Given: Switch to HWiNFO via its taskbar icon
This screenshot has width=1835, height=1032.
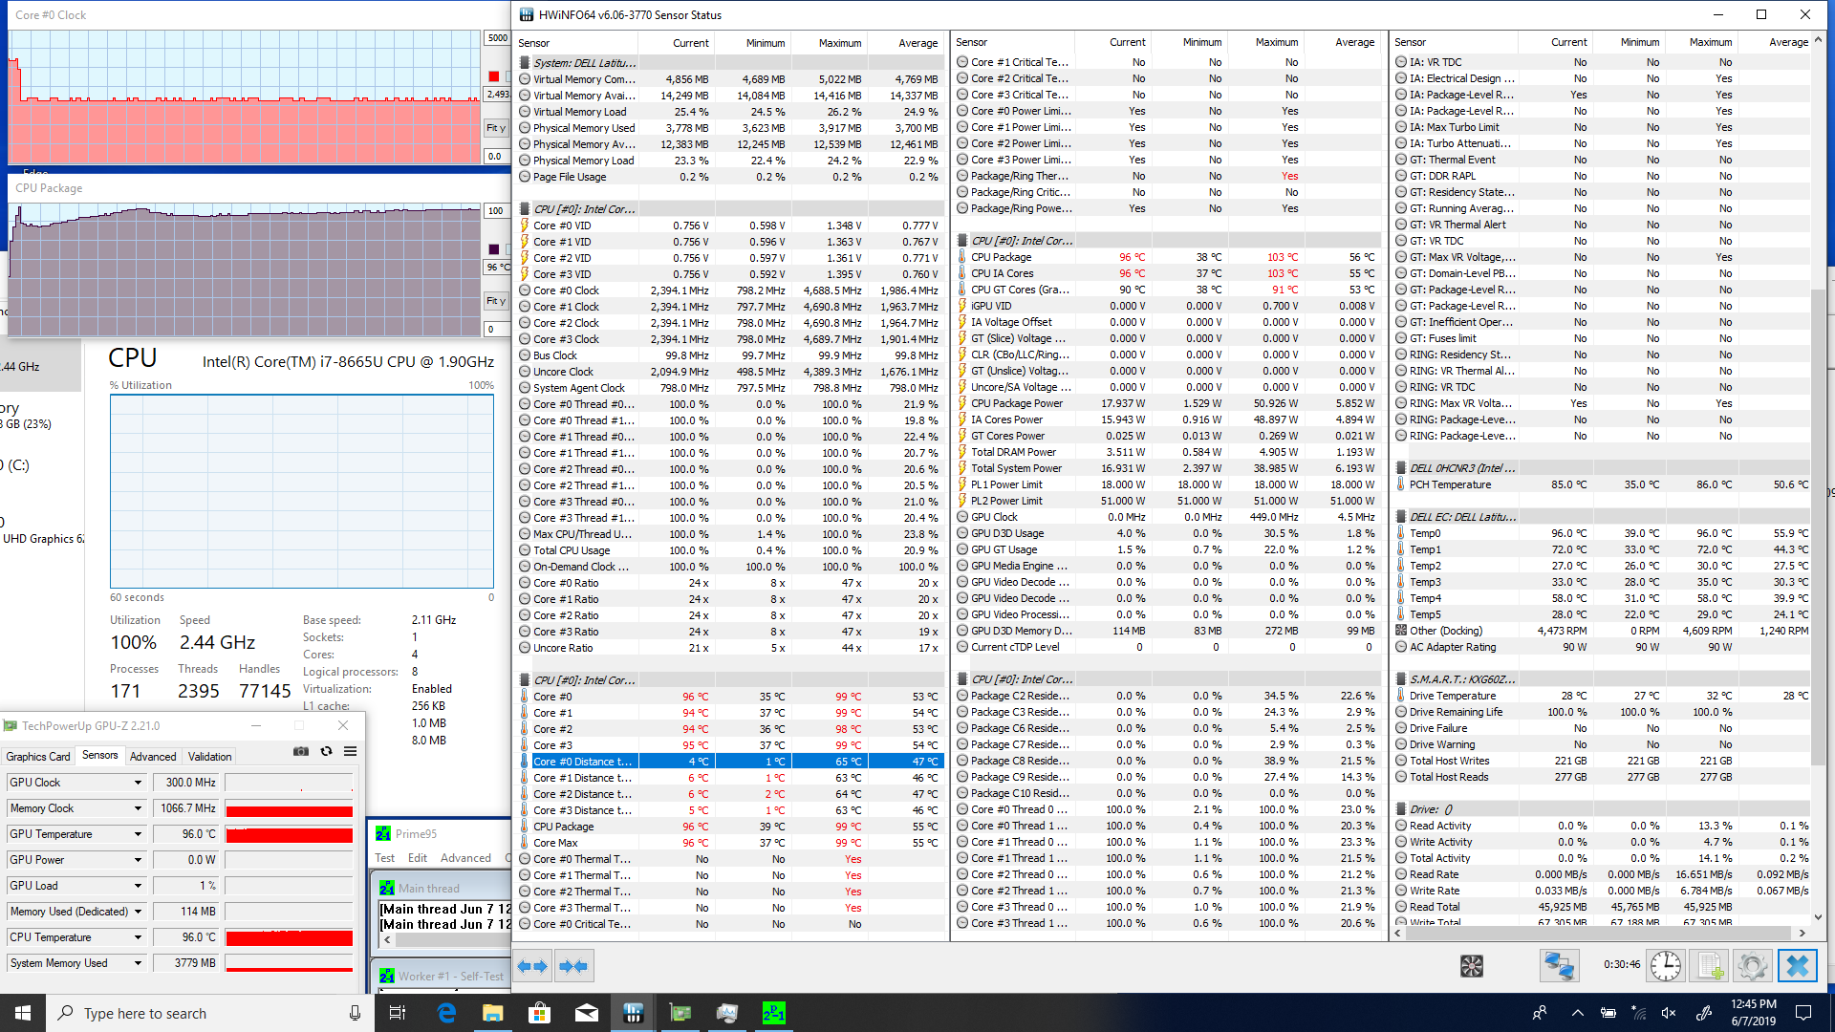Looking at the screenshot, I should coord(633,1013).
